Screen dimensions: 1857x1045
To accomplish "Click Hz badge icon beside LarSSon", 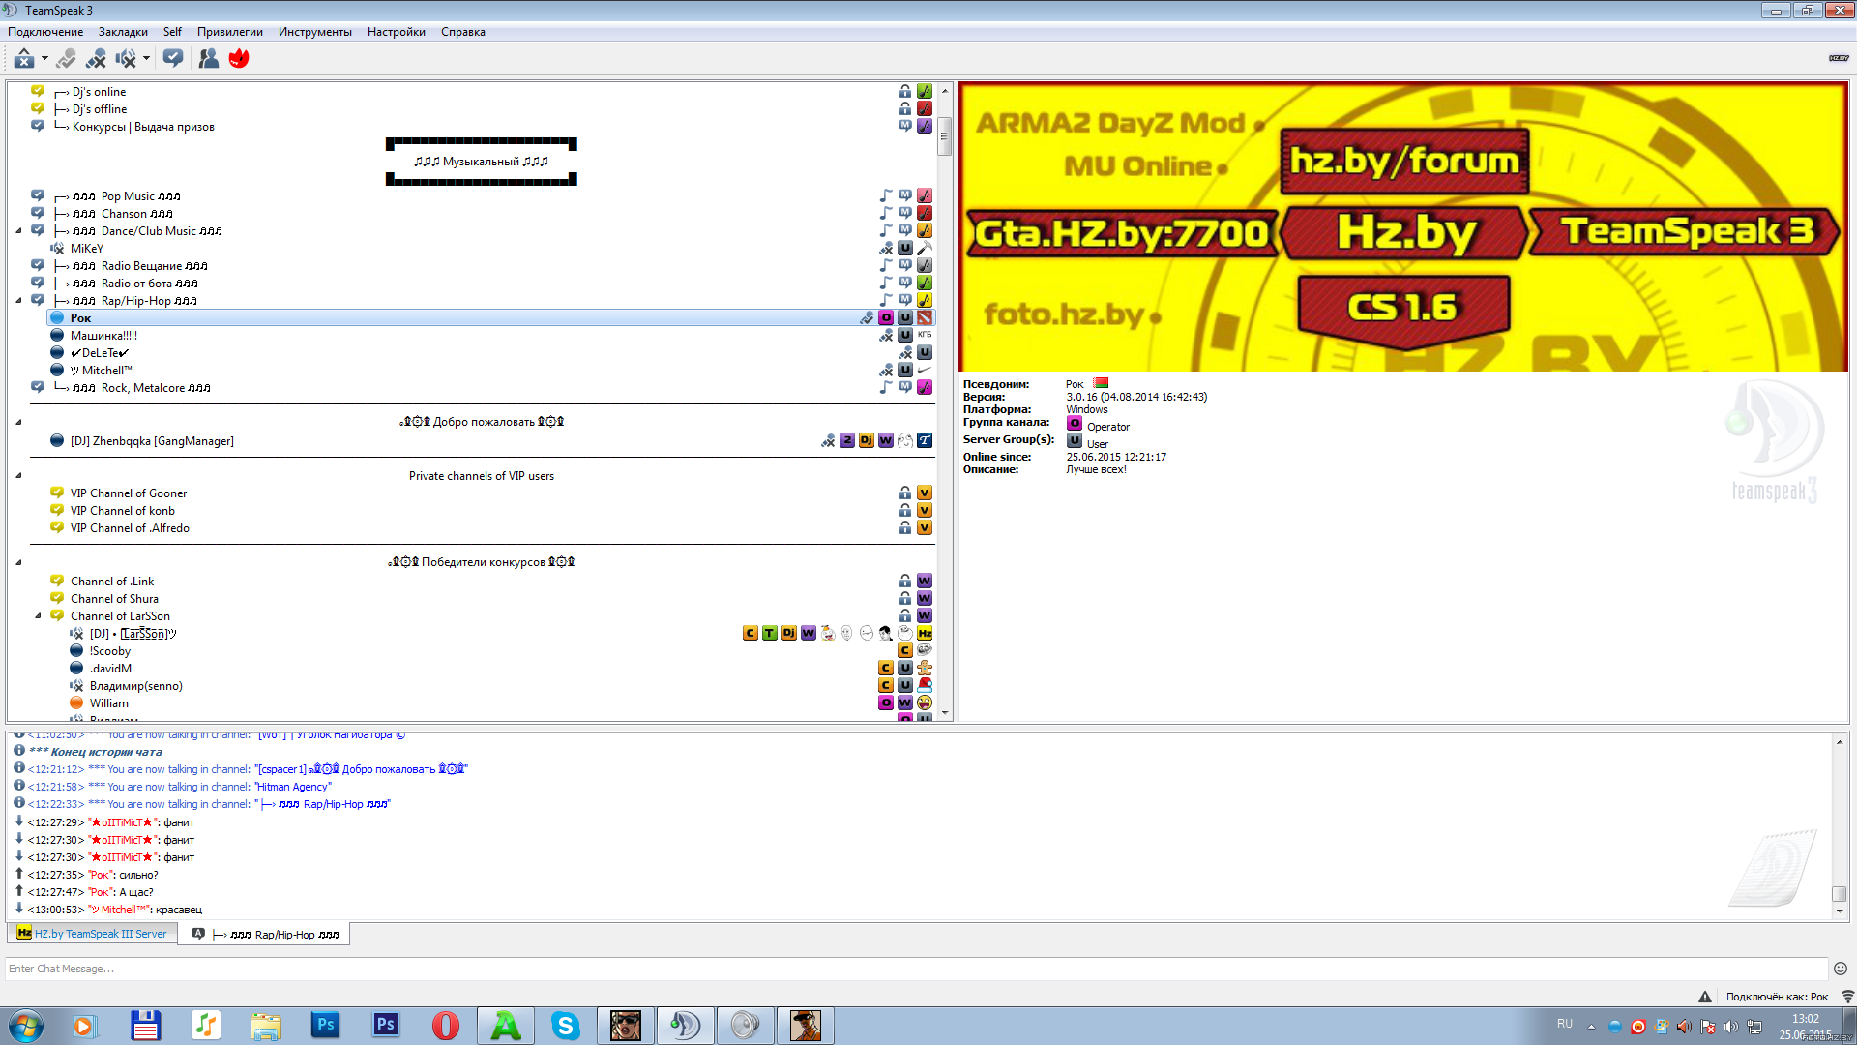I will [x=925, y=634].
